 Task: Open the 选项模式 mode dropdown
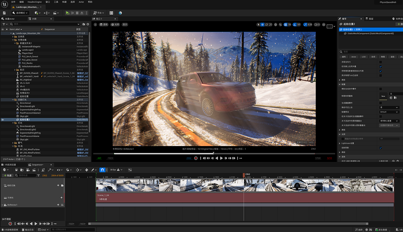[x=20, y=13]
